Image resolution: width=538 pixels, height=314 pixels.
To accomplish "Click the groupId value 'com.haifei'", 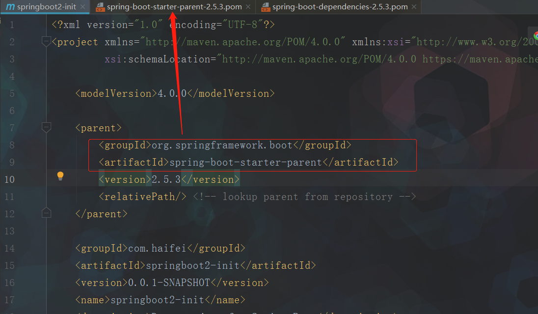I will tap(157, 248).
